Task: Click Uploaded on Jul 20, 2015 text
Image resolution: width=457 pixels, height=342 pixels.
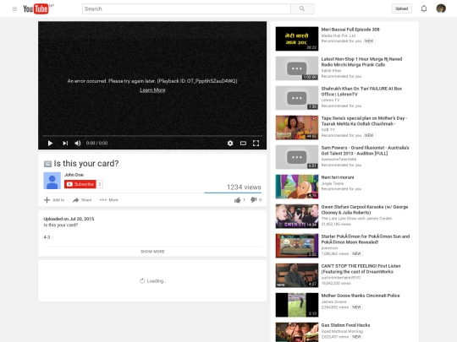Action: coord(69,219)
